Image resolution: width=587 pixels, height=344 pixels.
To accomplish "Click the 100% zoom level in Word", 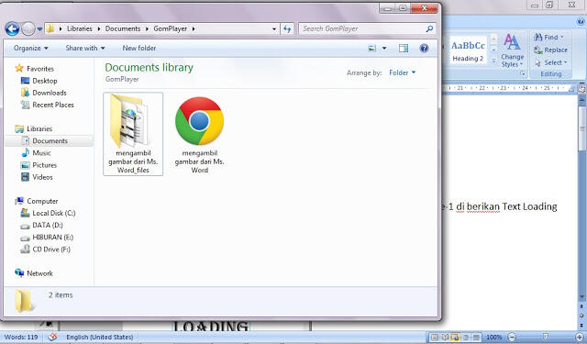I will click(x=493, y=338).
